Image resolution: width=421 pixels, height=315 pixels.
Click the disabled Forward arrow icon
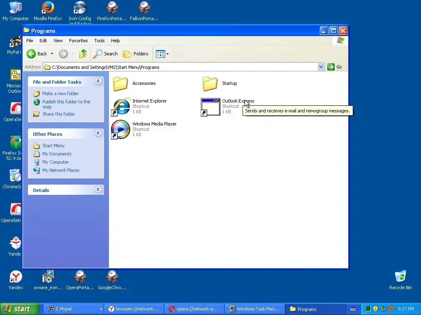(63, 54)
